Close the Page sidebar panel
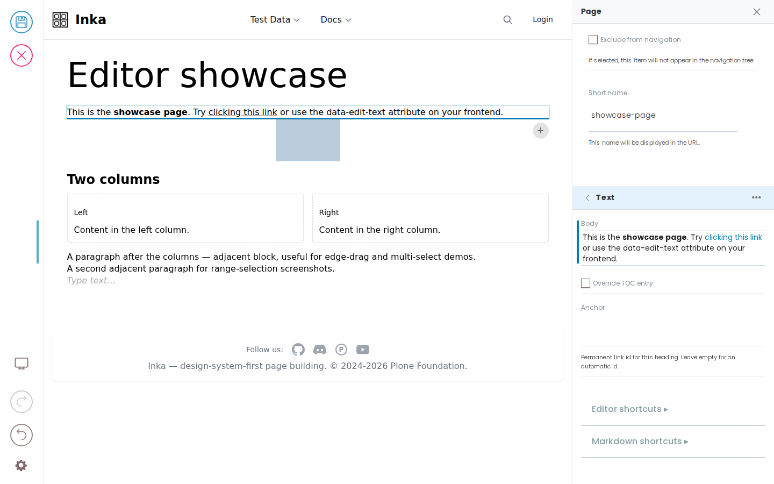This screenshot has width=774, height=484. click(757, 12)
